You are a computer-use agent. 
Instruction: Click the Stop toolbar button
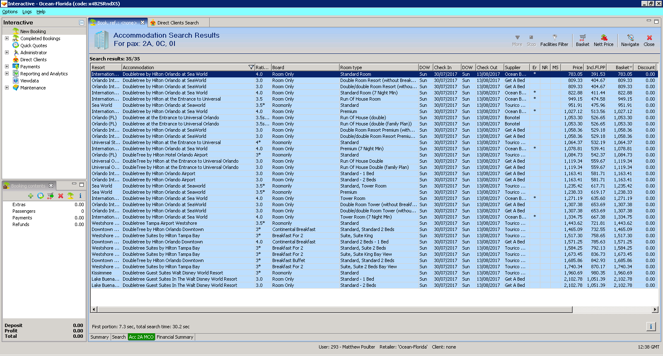tap(531, 41)
